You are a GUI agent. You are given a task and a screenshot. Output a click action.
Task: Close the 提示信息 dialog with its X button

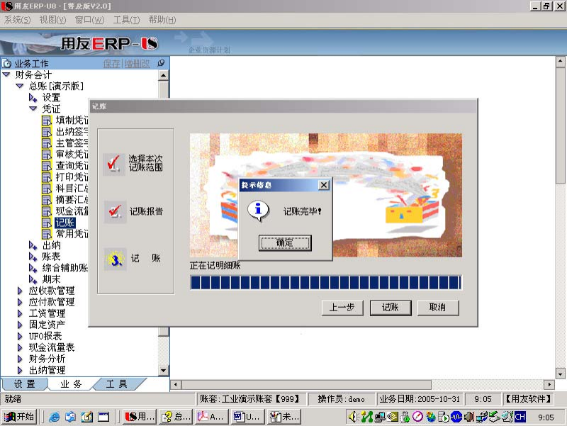click(x=324, y=185)
